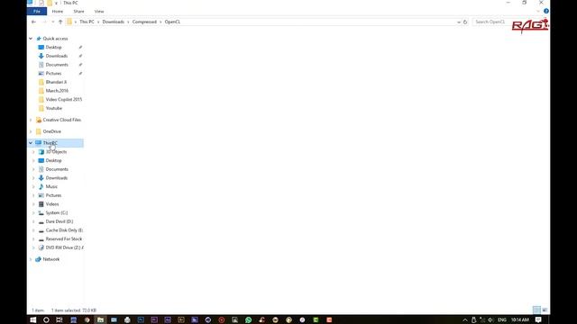The height and width of the screenshot is (324, 577).
Task: Open the blue Help question-mark icon
Action: point(546,11)
